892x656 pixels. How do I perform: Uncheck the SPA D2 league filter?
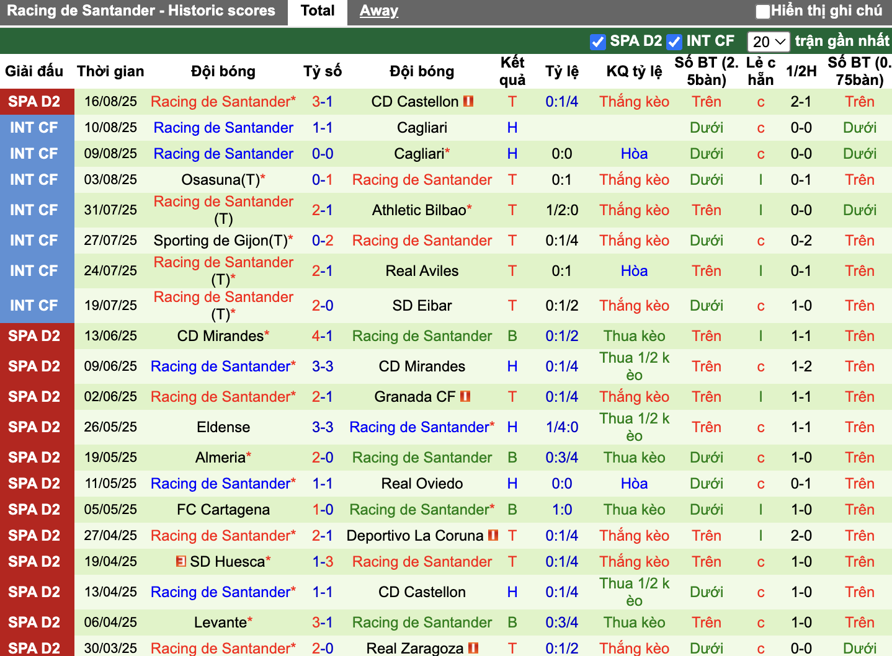[x=597, y=42]
